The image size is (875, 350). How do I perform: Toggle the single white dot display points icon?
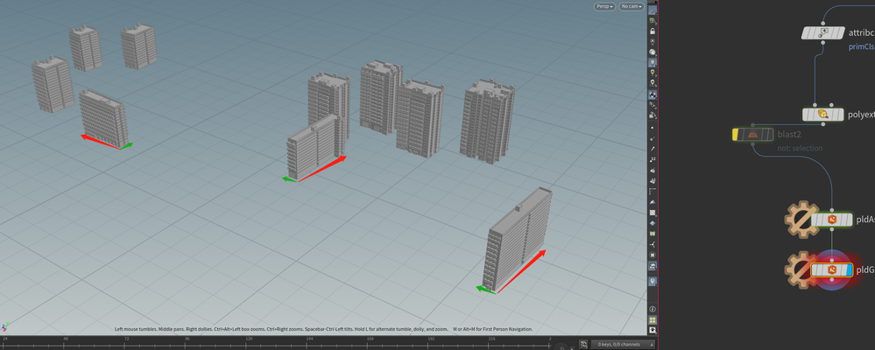point(653,128)
